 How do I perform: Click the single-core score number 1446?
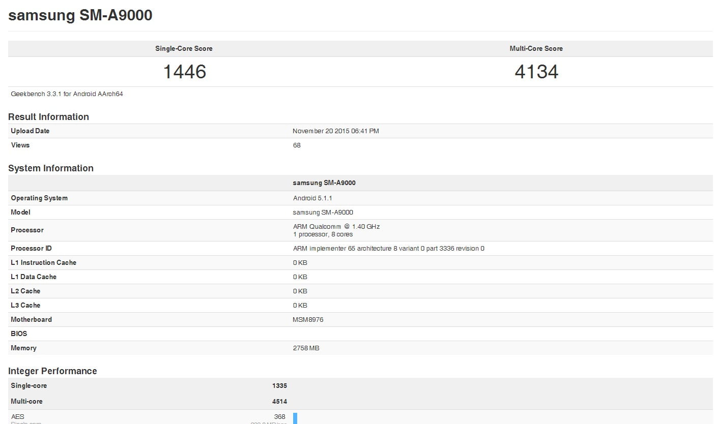click(x=184, y=72)
